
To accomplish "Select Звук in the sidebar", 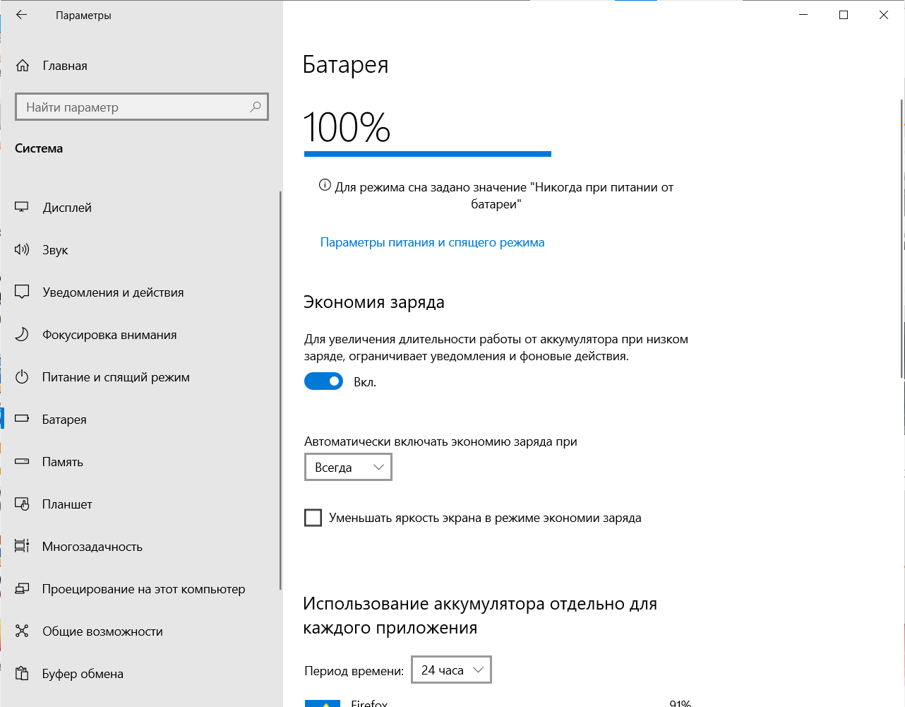I will [140, 249].
